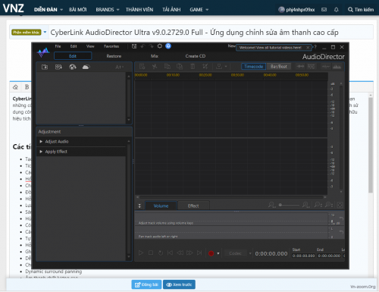Toggle the first icon right of Bar/Beat
Image resolution: width=379 pixels, height=292 pixels.
click(300, 67)
